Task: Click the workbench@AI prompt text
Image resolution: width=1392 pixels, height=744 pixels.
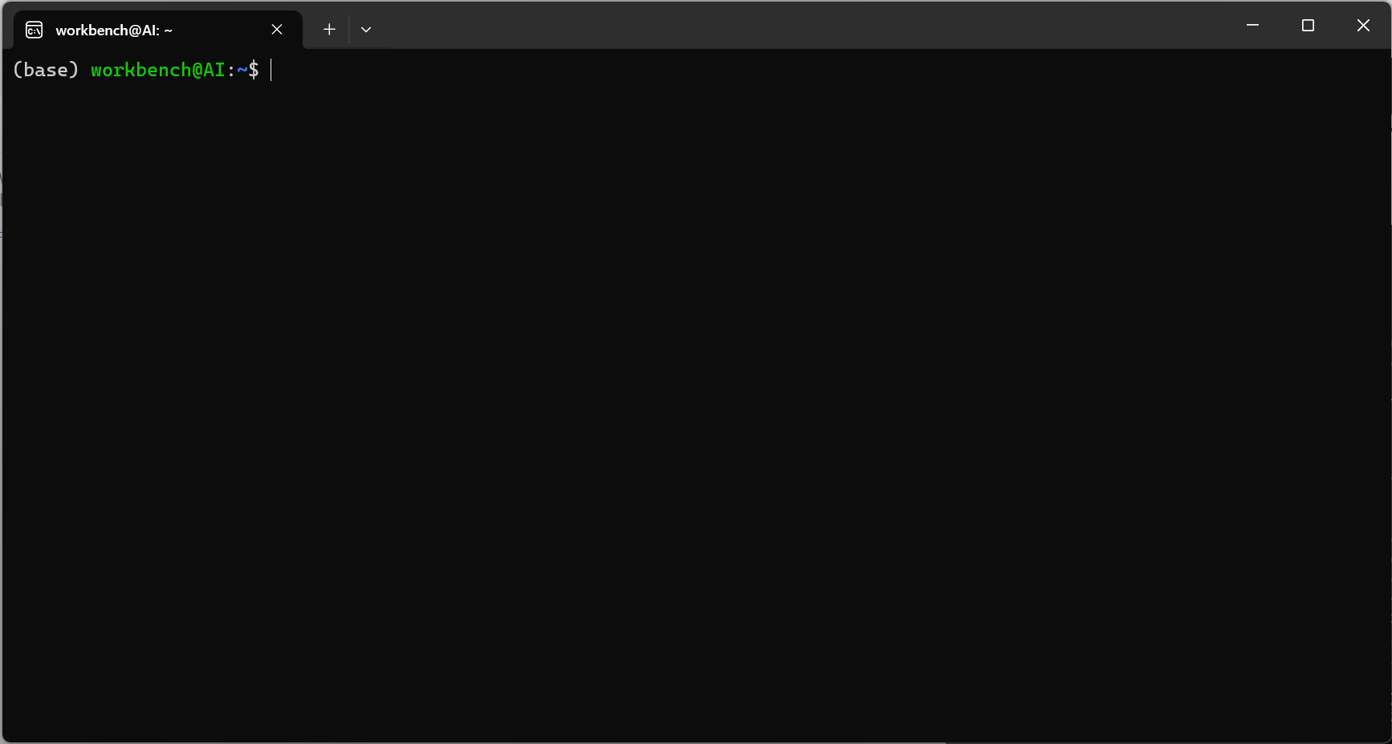Action: (x=158, y=71)
